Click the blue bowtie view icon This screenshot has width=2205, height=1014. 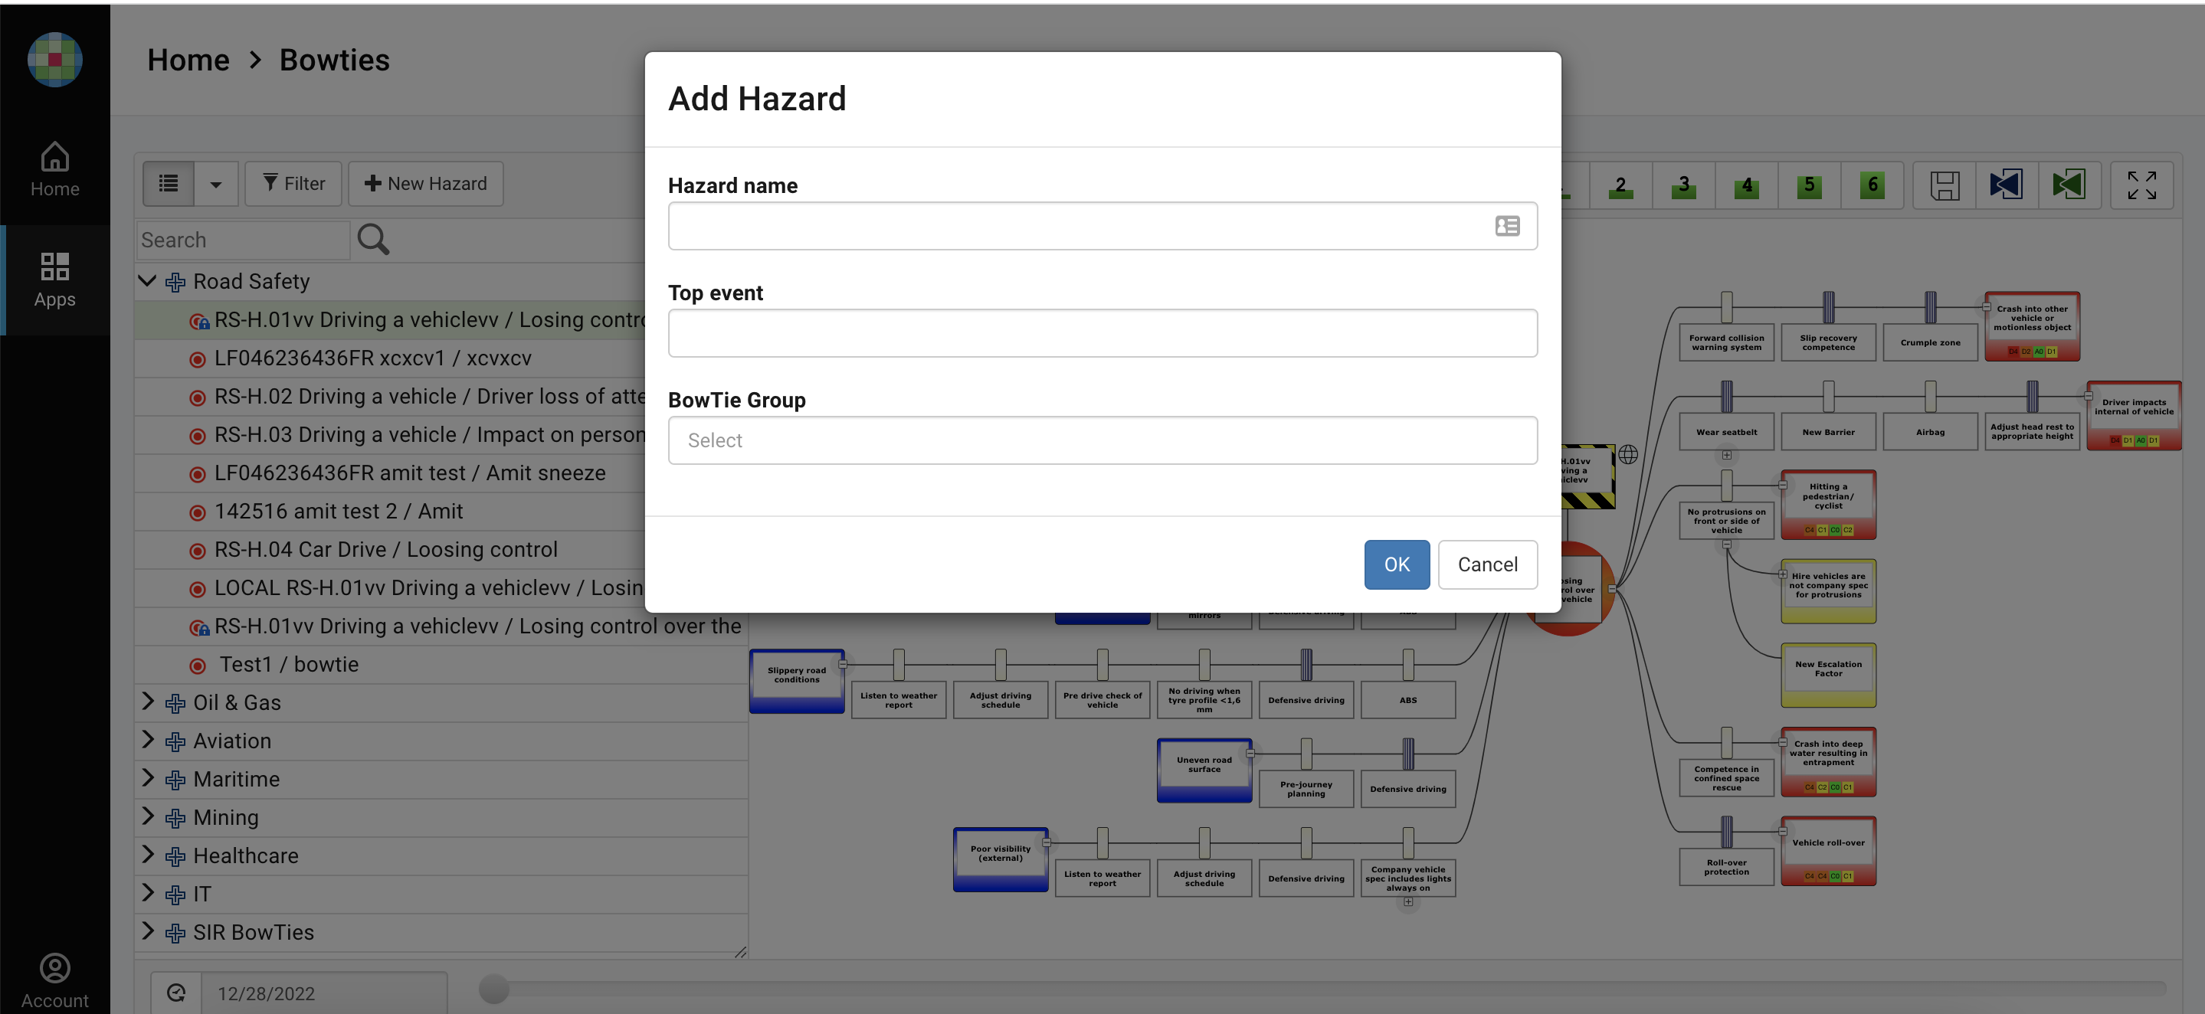click(2007, 185)
